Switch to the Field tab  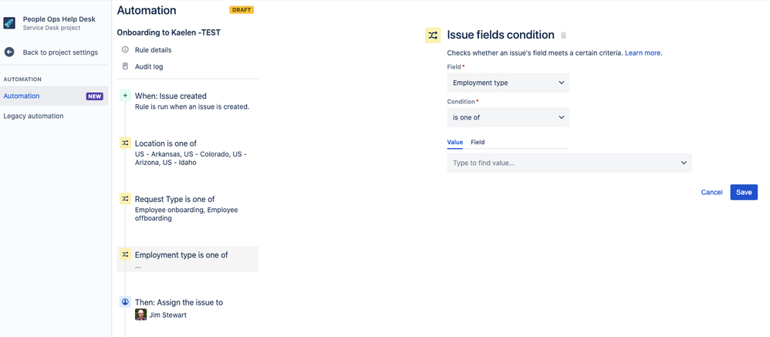coord(478,142)
